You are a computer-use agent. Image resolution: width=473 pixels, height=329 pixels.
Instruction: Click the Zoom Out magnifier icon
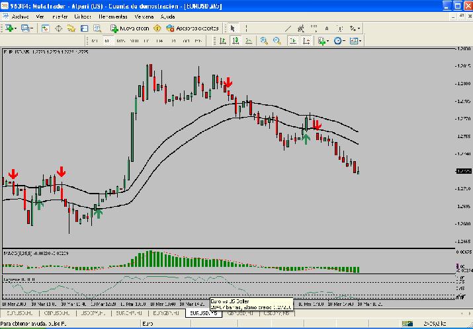click(277, 41)
